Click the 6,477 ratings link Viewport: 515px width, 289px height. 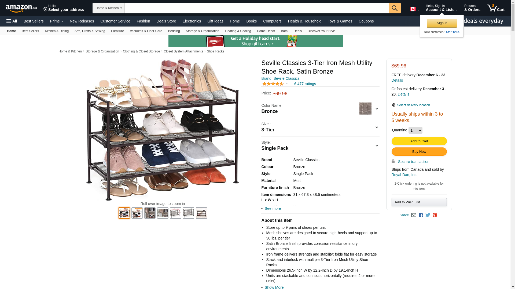pos(305,84)
